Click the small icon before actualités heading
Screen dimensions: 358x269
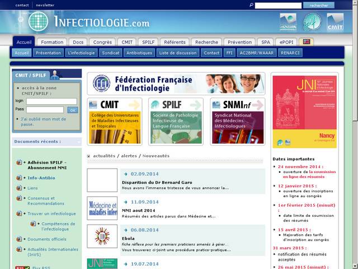click(88, 156)
